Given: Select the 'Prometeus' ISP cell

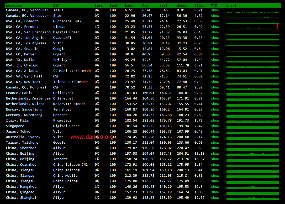Looking at the screenshot, I should click(62, 120).
